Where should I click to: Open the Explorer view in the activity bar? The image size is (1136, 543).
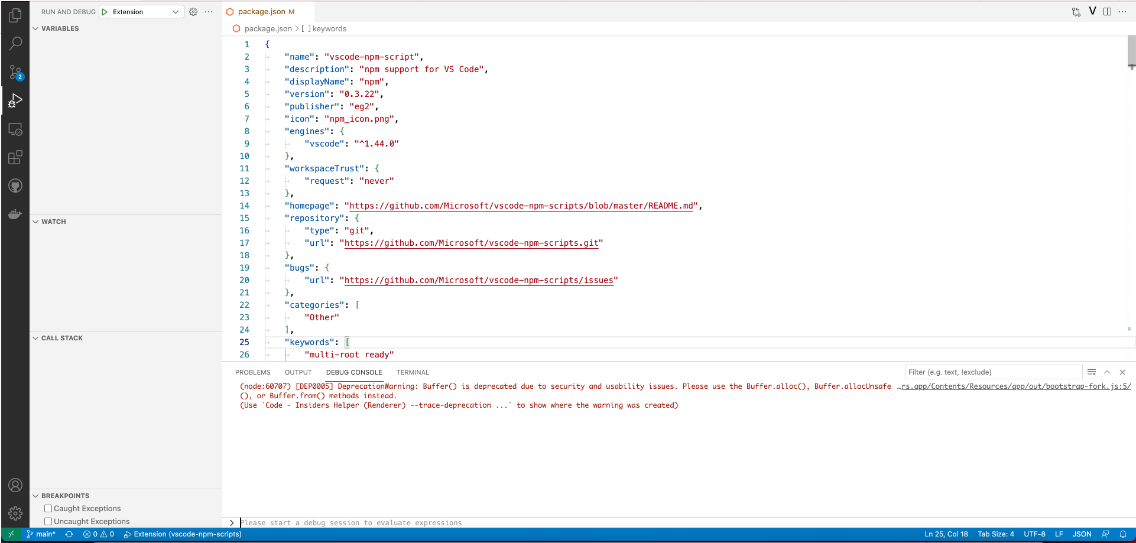15,15
